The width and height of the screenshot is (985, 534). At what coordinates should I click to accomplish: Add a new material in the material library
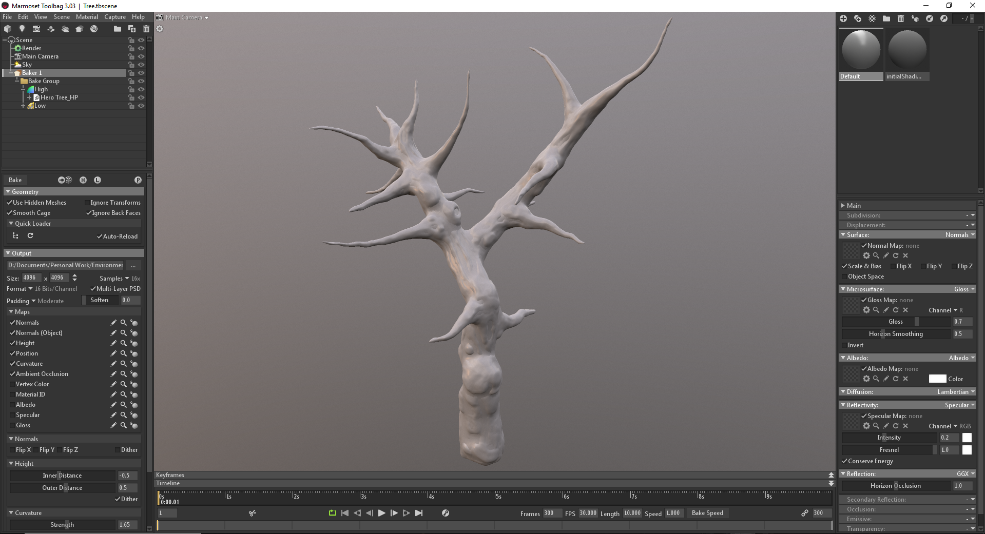tap(843, 18)
